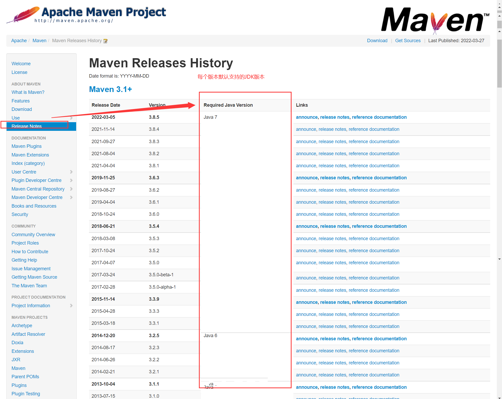Image resolution: width=502 pixels, height=399 pixels.
Task: Open announce link for version 3.1.1
Action: point(307,387)
